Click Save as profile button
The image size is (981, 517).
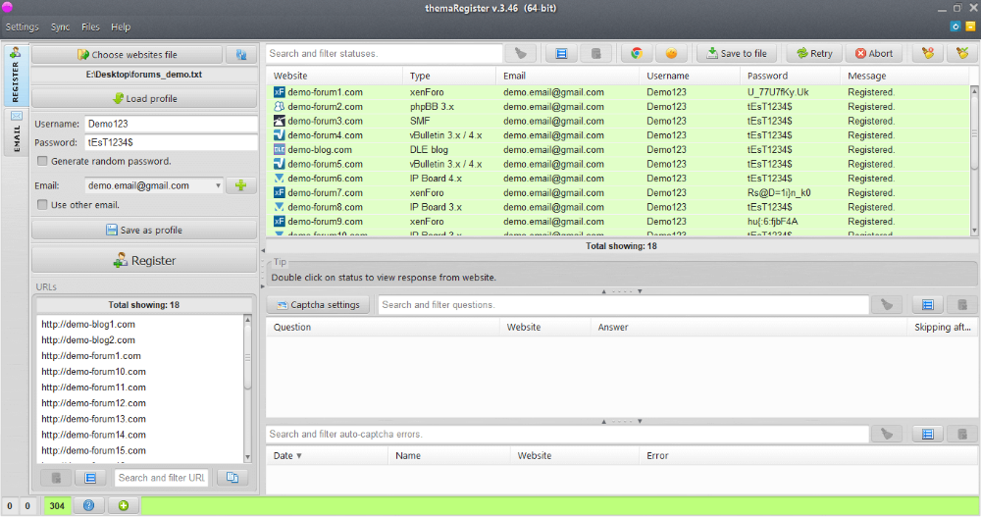(x=144, y=230)
